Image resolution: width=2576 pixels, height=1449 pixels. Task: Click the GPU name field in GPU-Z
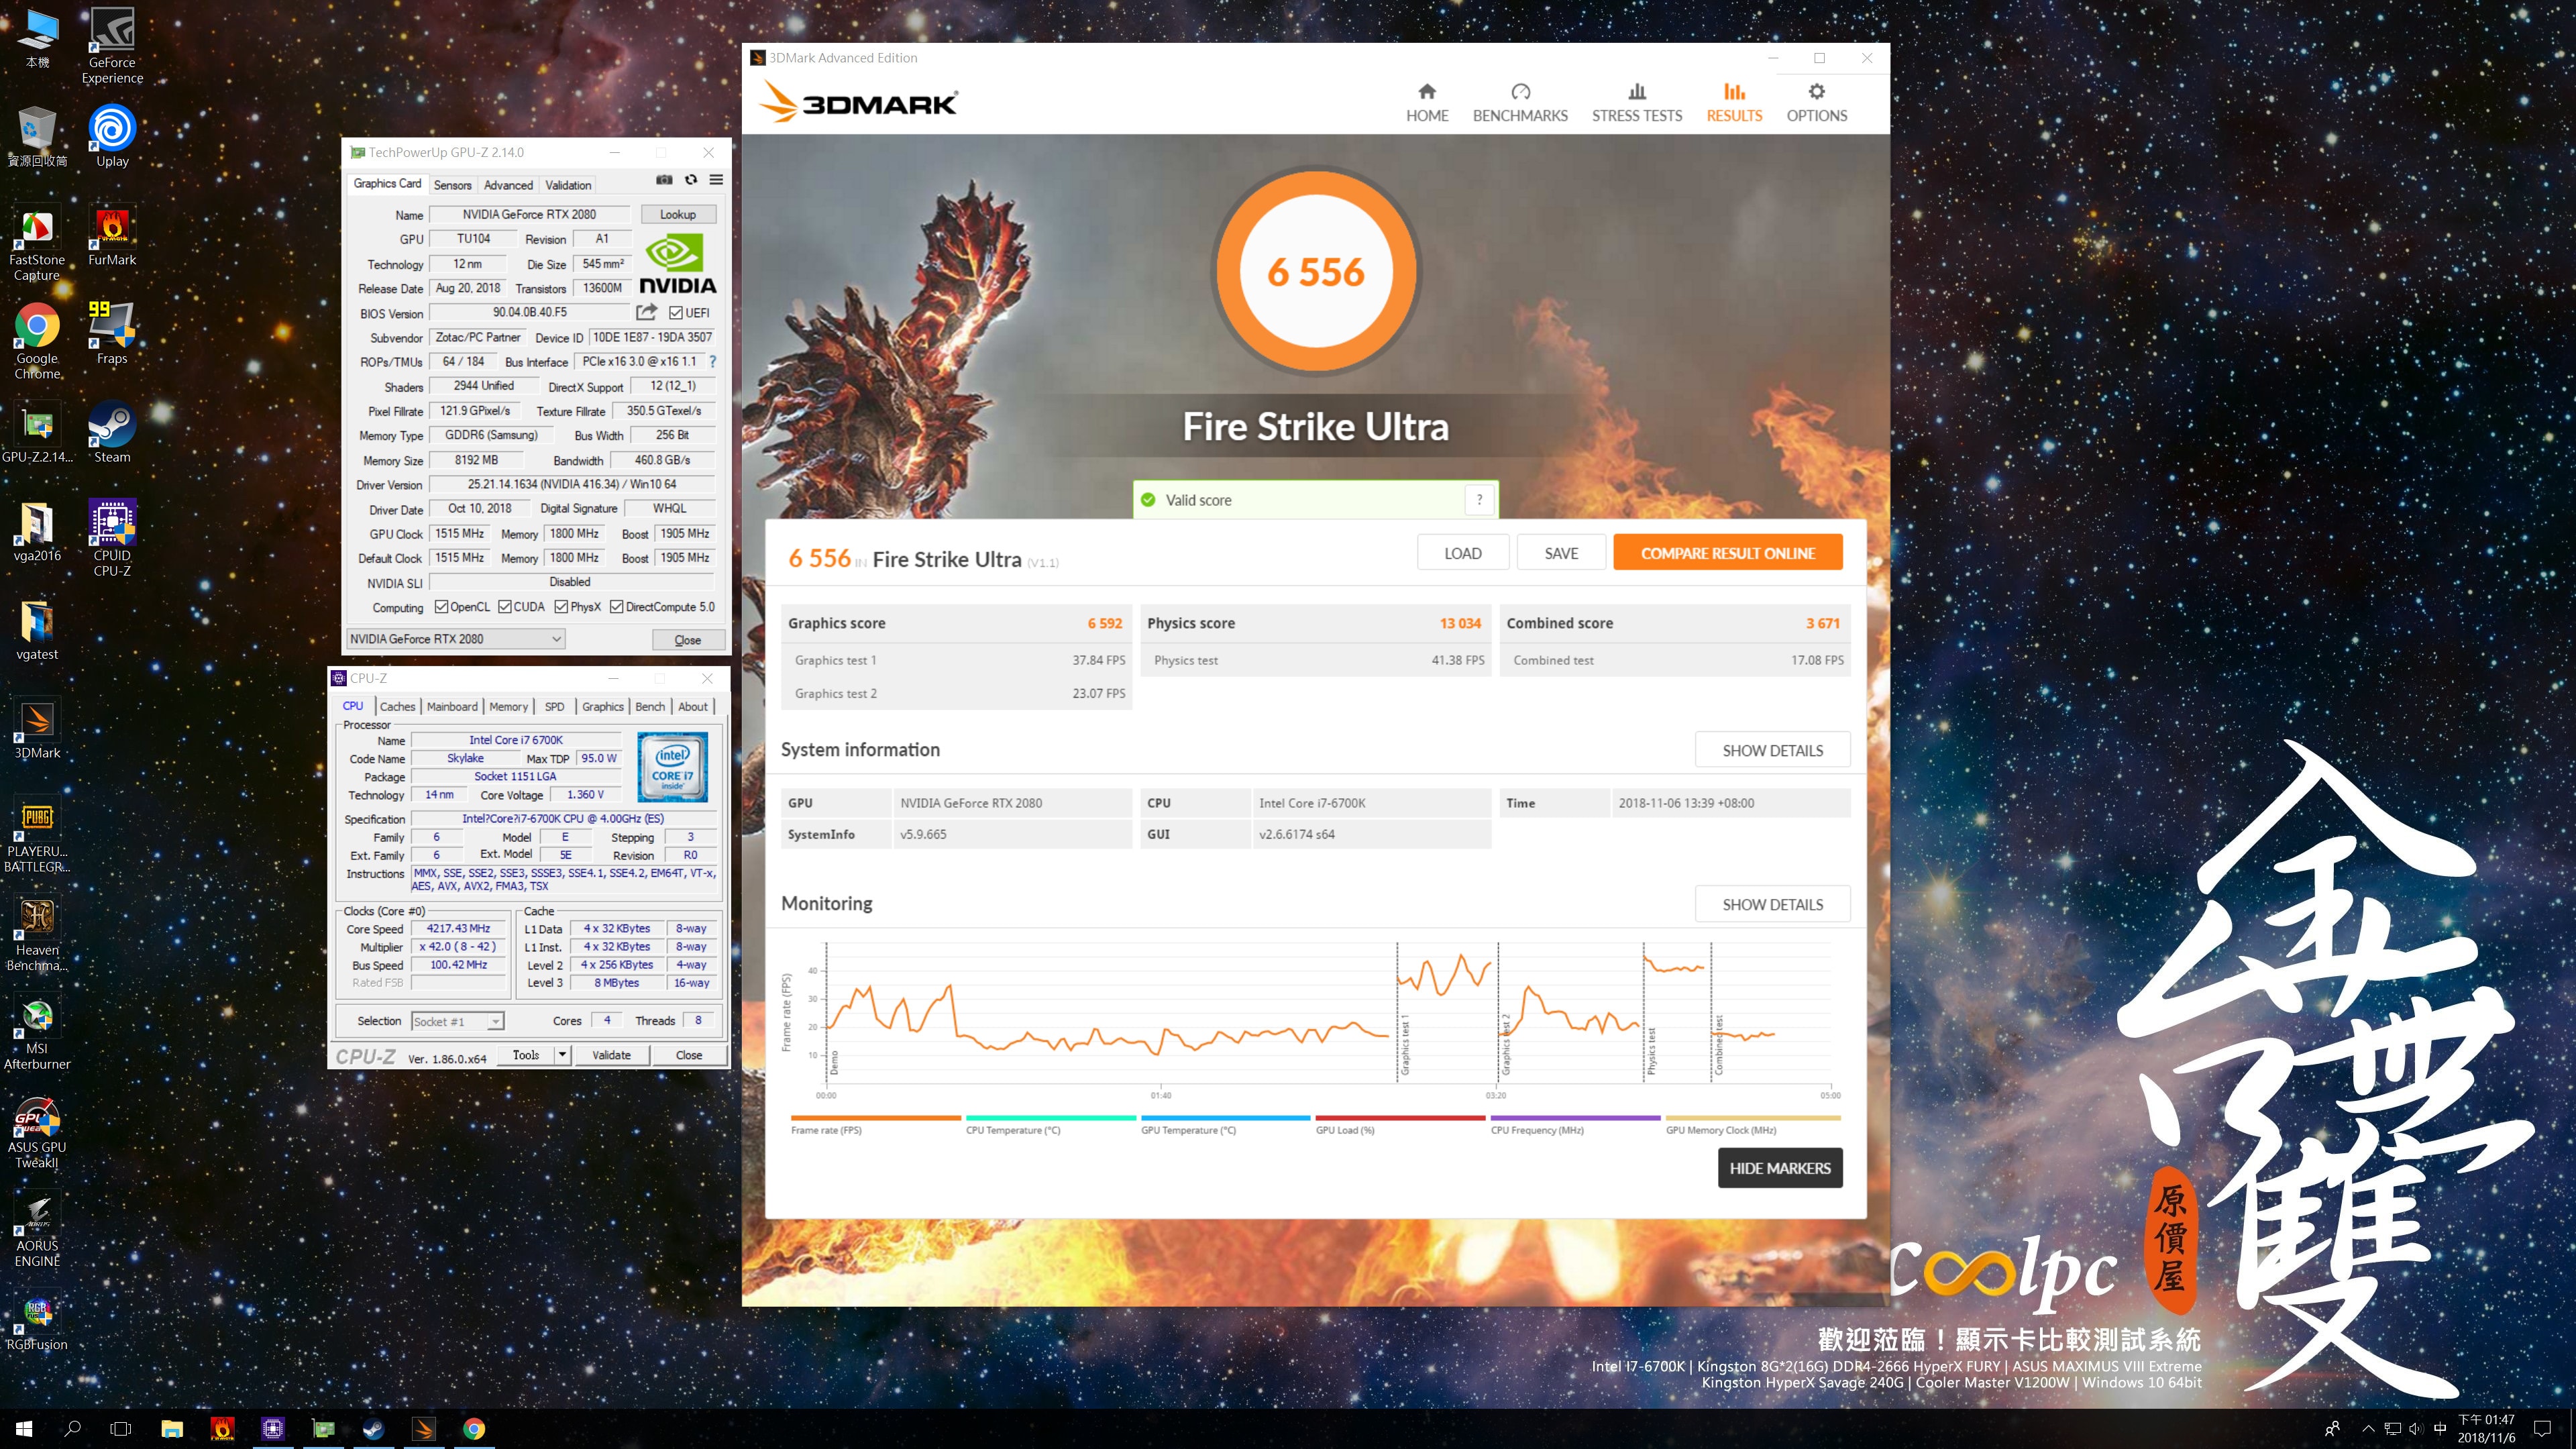coord(529,214)
